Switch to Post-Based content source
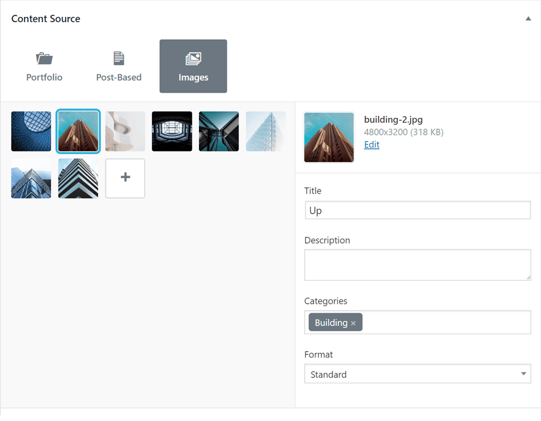 click(x=118, y=66)
